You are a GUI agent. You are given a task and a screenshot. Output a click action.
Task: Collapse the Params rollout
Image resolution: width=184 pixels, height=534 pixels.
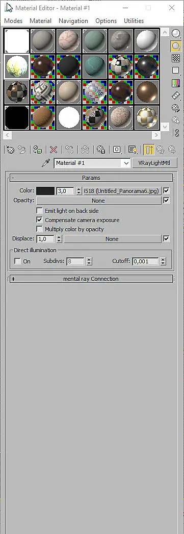(x=91, y=178)
